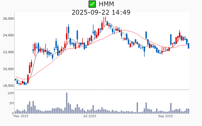Image resolution: width=202 pixels, height=126 pixels.
Task: Click the green checkmark icon beside HMM
Action: (x=92, y=4)
